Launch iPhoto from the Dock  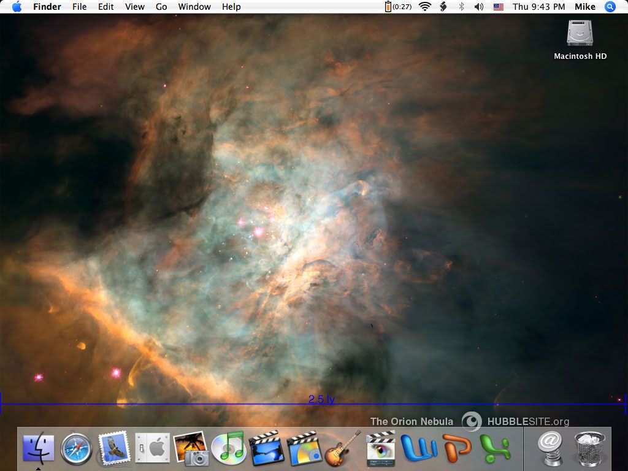pos(191,448)
